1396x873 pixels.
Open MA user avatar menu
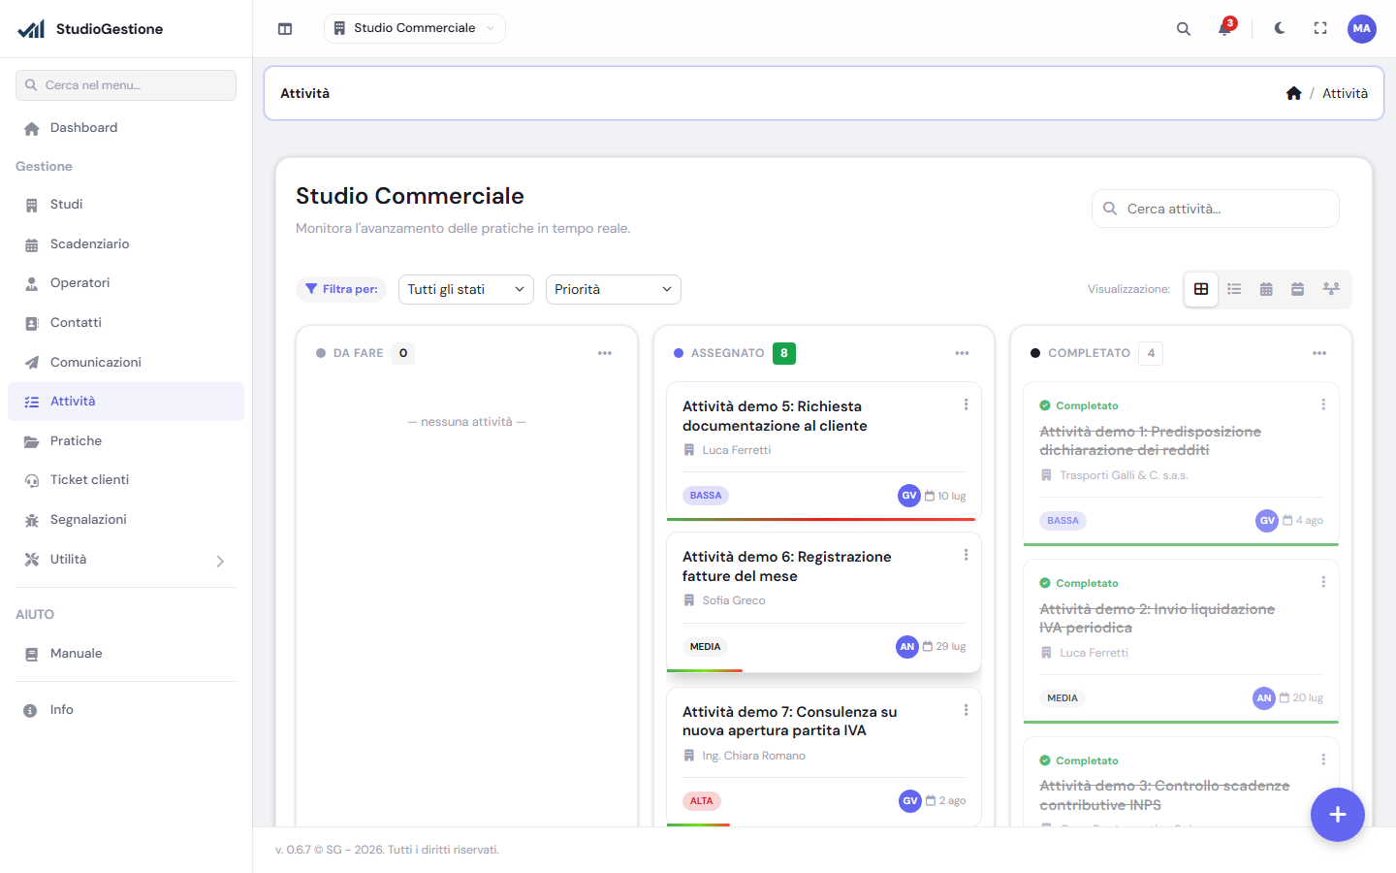(1362, 28)
